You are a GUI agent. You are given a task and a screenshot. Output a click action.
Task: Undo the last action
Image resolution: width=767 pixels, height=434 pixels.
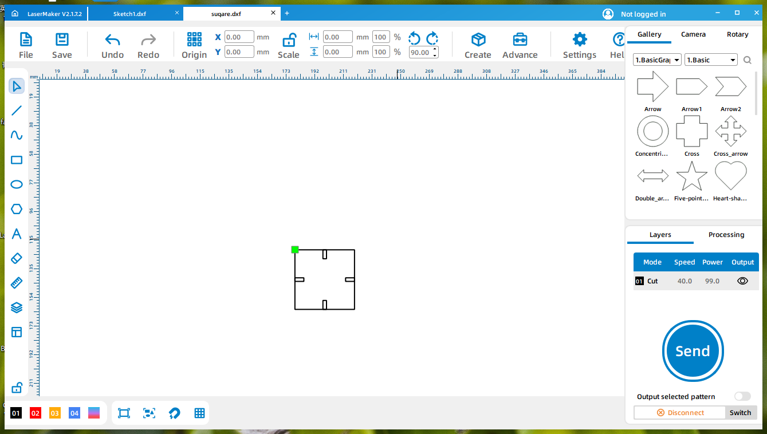click(112, 40)
